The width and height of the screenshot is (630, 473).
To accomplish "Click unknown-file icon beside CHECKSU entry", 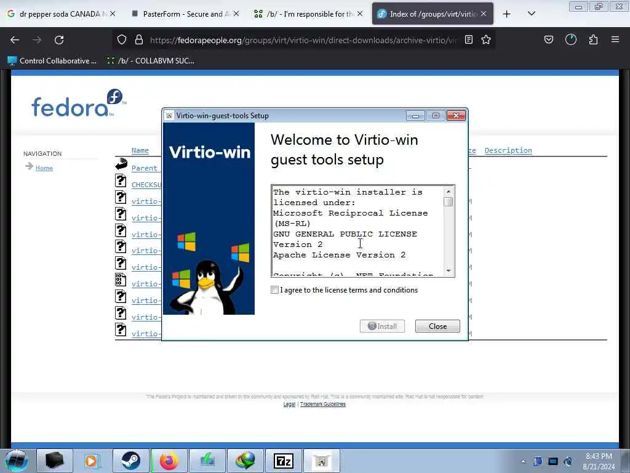I will (x=121, y=180).
